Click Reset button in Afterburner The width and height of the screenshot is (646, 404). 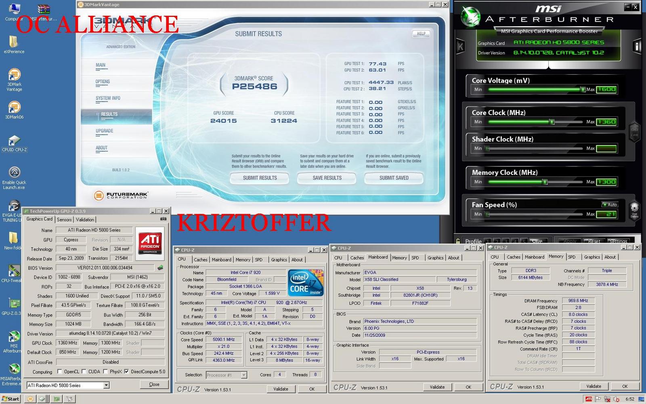(x=594, y=241)
